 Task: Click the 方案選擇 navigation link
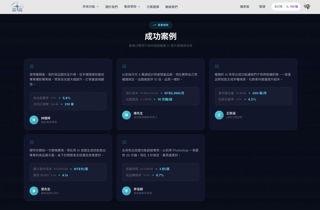point(153,7)
